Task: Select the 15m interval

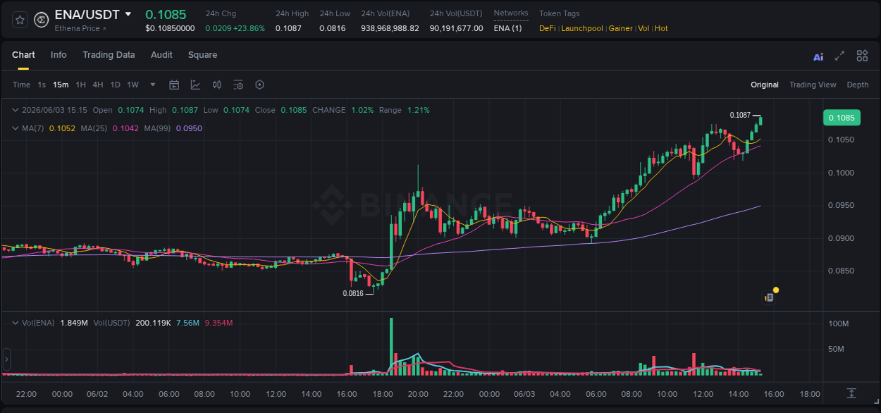Action: pos(61,85)
